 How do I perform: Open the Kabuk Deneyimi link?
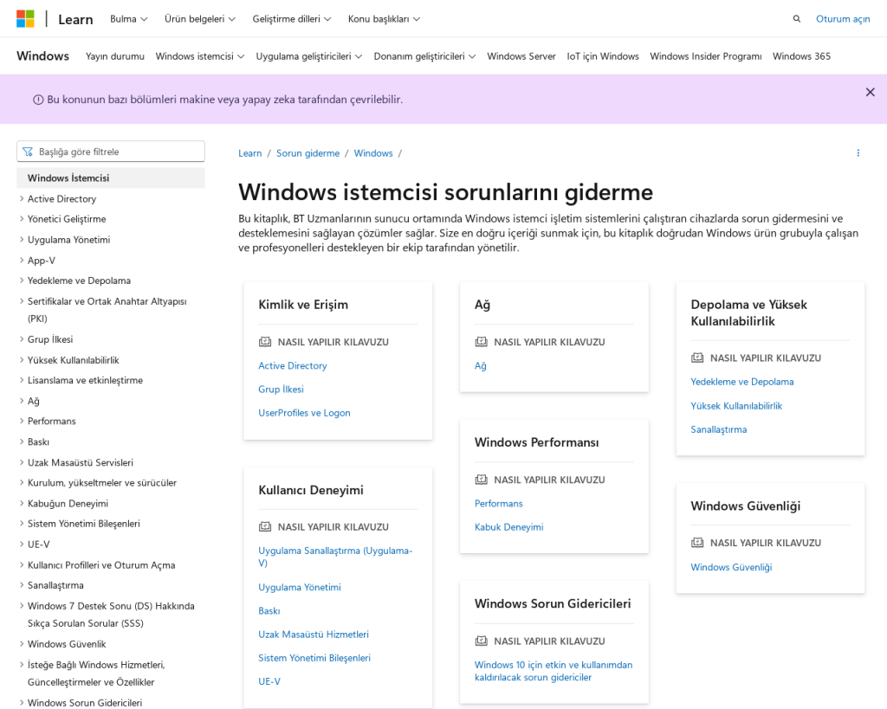(x=508, y=527)
